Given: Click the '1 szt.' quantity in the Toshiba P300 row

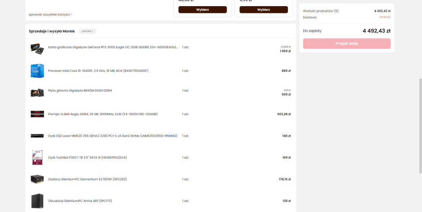Looking at the screenshot, I should 185,157.
